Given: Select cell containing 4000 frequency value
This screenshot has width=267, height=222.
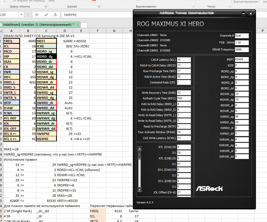Looking at the screenshot, I should tap(28, 41).
